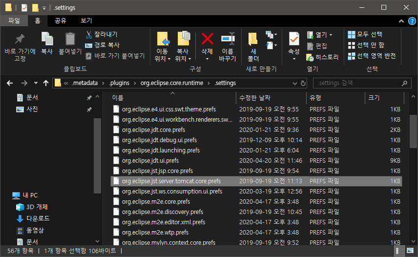418x257 pixels.
Task: Switch to large icons view in status bar
Action: (x=410, y=251)
